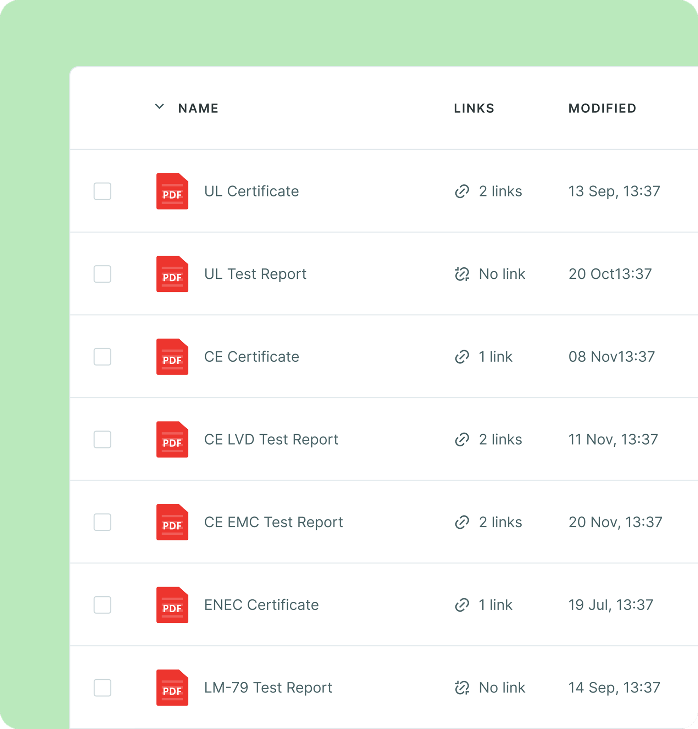Click the date "13 Sep, 13:37"
Image resolution: width=698 pixels, height=729 pixels.
click(614, 191)
